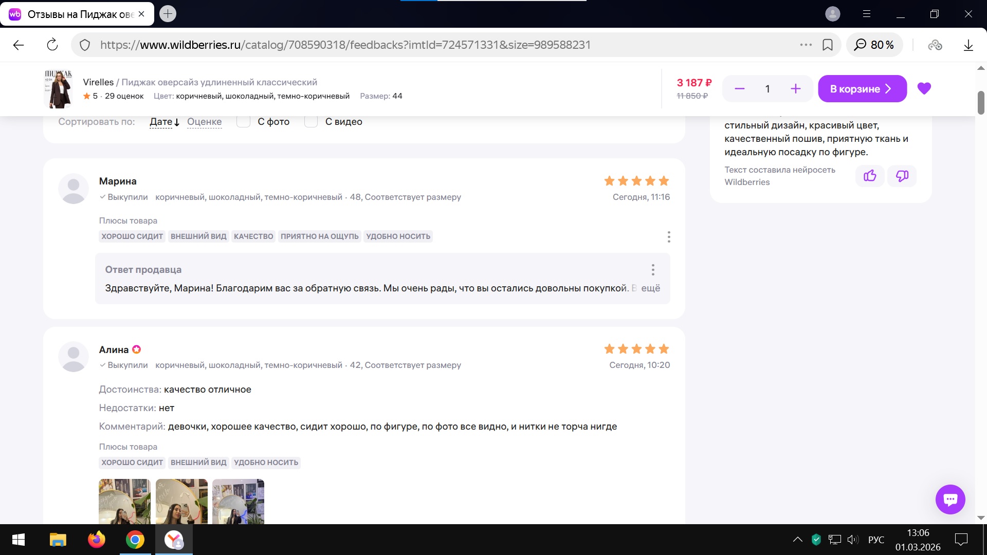
Task: Reload the page with refresh icon
Action: pyautogui.click(x=52, y=45)
